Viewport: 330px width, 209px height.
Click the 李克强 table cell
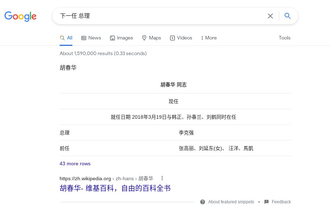point(186,133)
